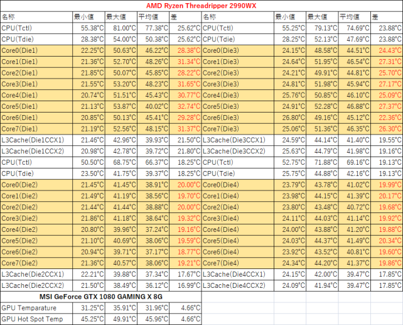Select the 53.87°C maximum cell
This screenshot has height=325, width=403.
(x=121, y=106)
